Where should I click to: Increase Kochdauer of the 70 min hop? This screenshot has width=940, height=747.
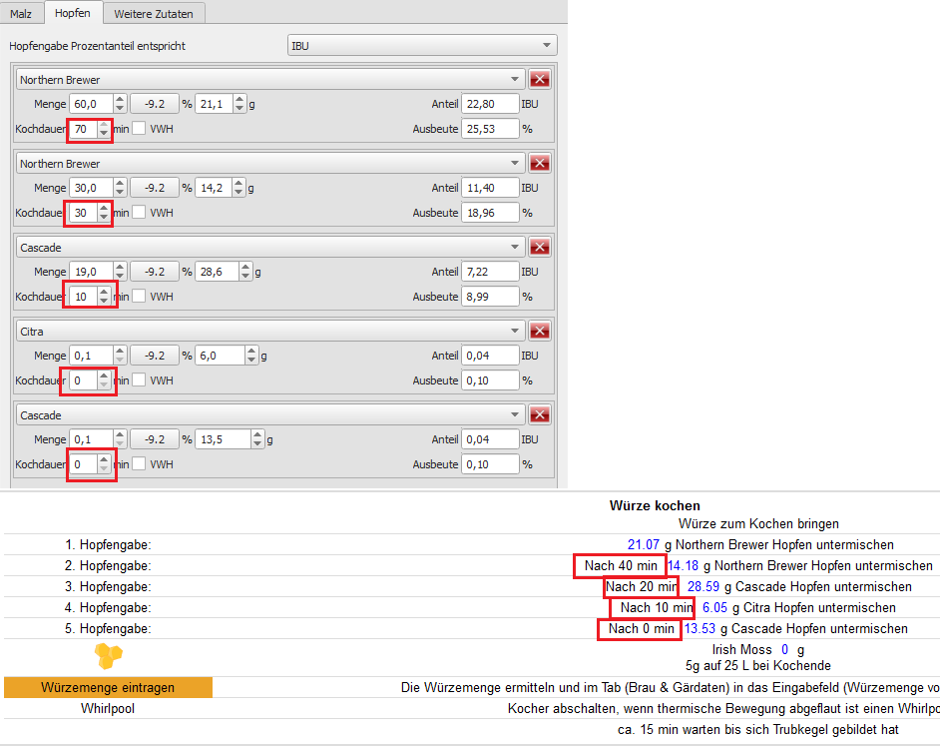pos(104,124)
